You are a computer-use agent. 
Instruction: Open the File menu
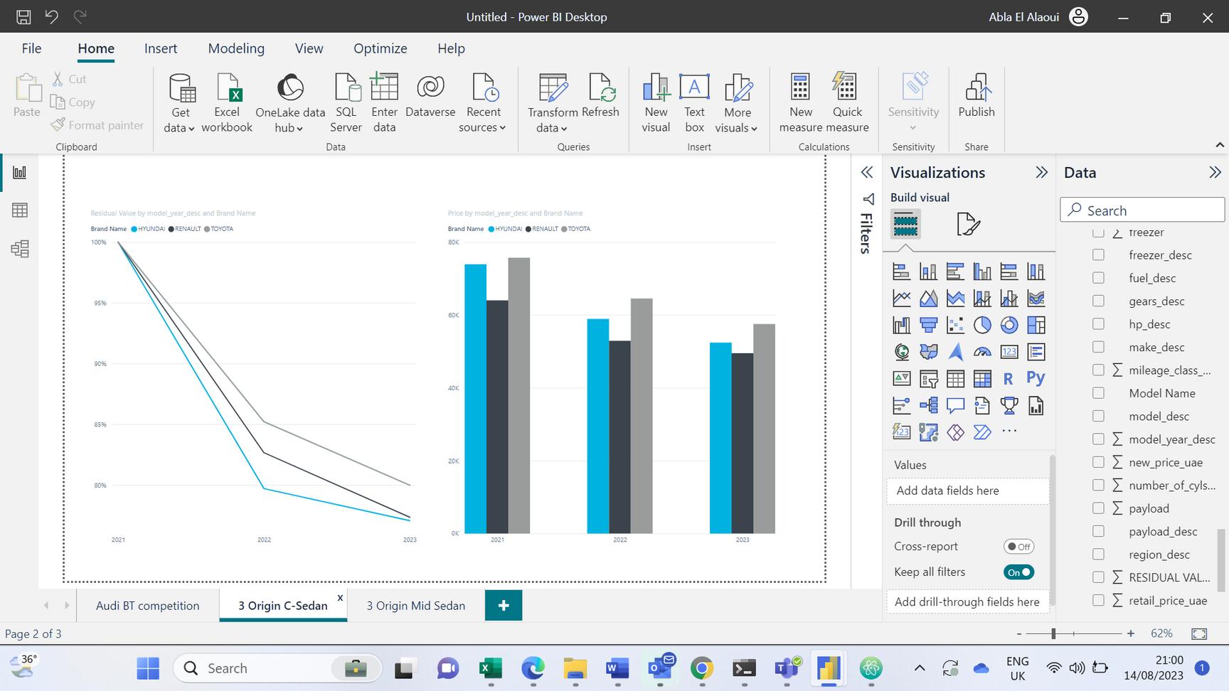31,48
